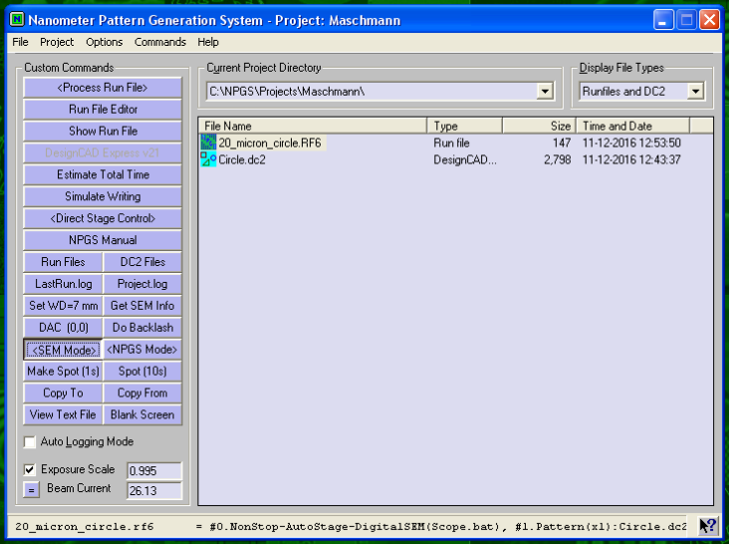729x544 pixels.
Task: Enable Auto Logging Mode checkbox
Action: tap(30, 441)
